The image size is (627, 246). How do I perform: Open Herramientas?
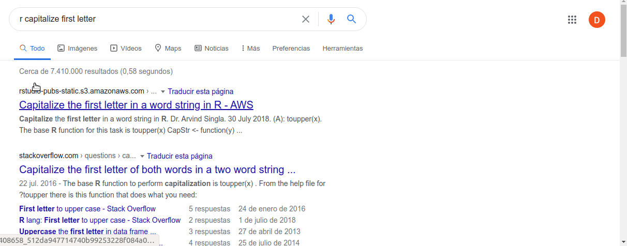coord(342,48)
